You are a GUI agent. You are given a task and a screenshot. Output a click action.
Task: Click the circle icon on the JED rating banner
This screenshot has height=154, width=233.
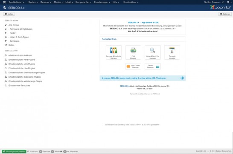[x=182, y=78]
